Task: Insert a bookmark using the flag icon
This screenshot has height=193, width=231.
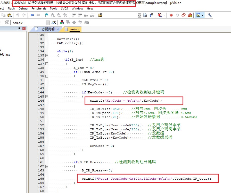Action: pyautogui.click(x=46, y=15)
